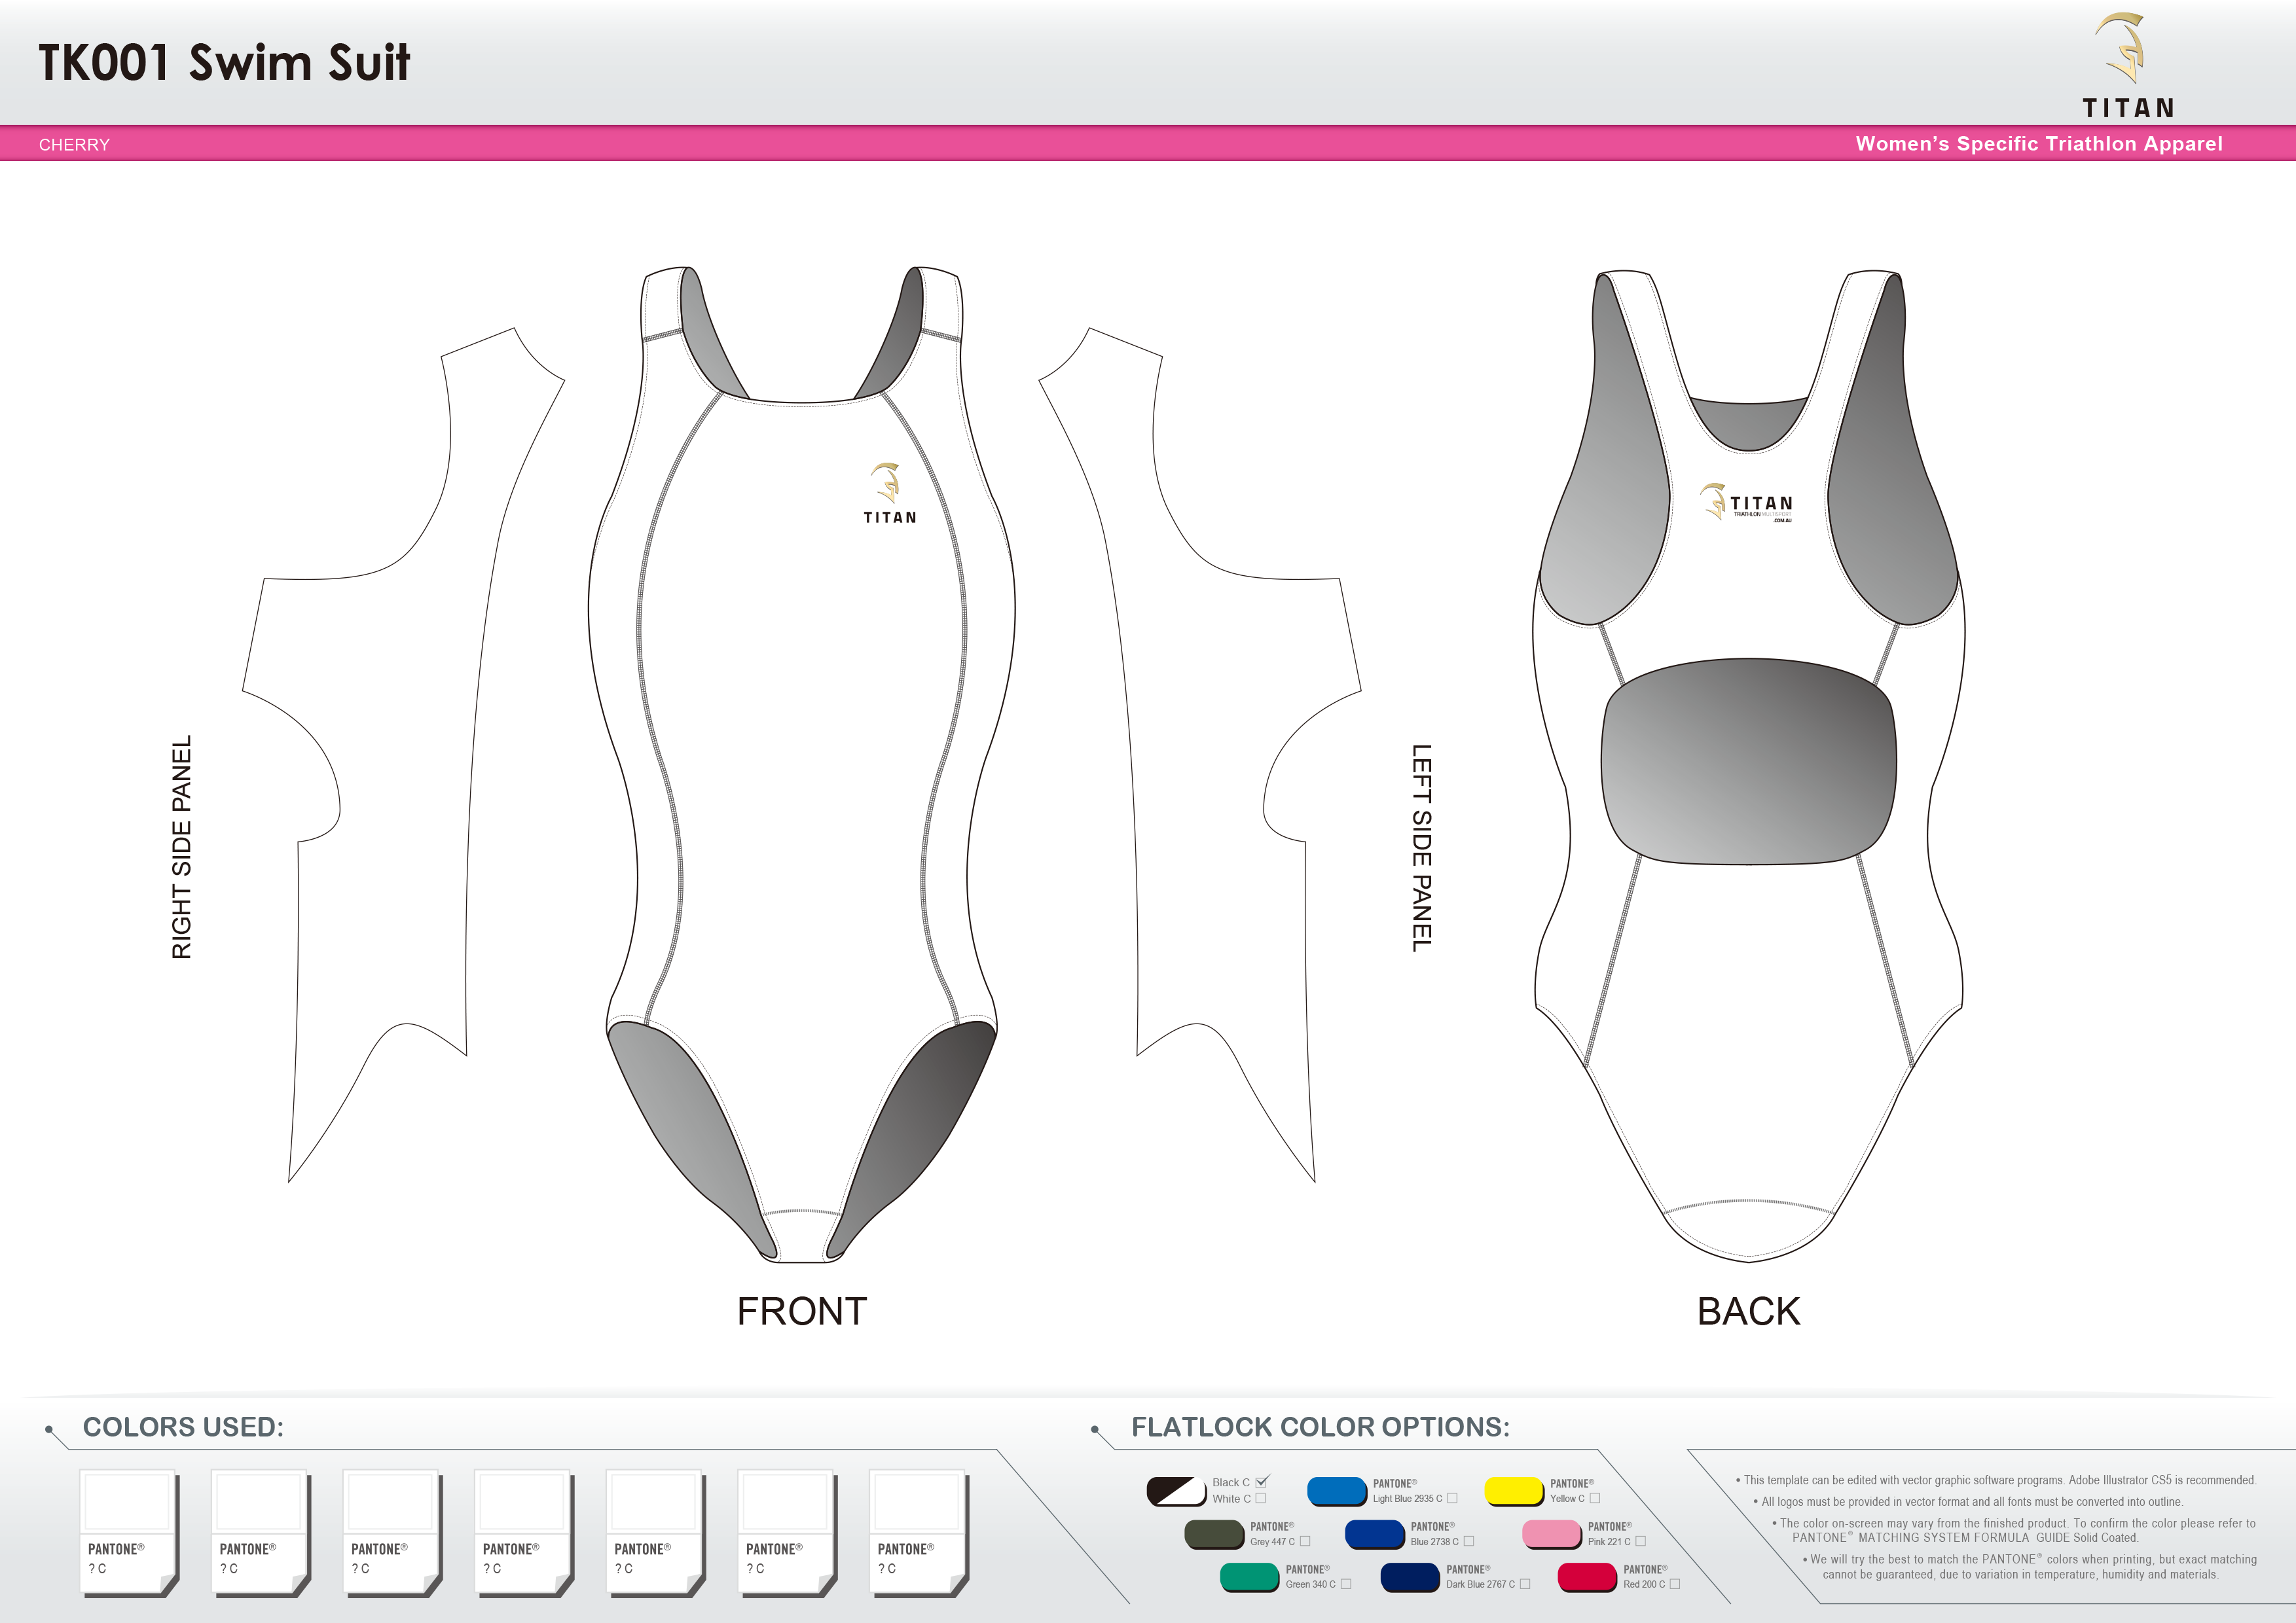The image size is (2296, 1623).
Task: Uncheck the Black C flatlock checkbox
Action: [x=1261, y=1484]
